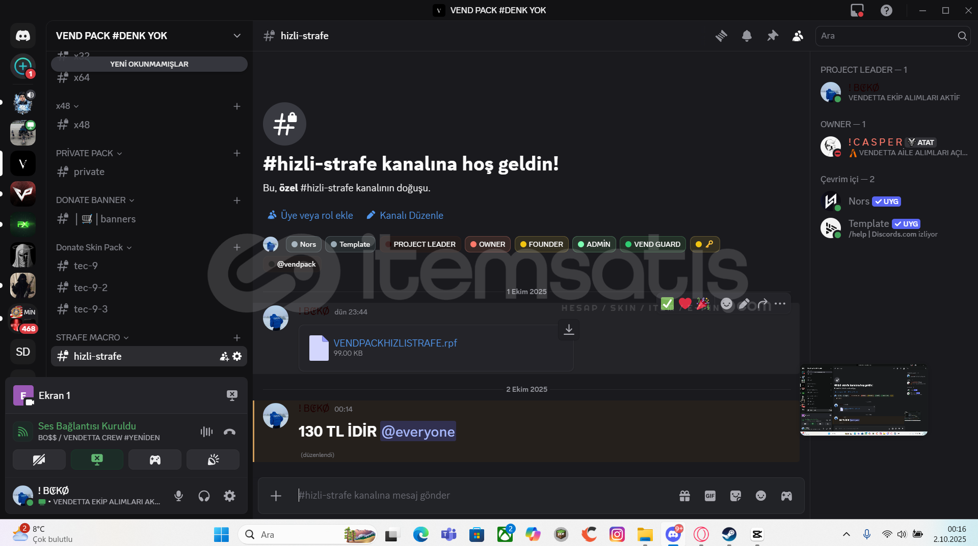The image size is (978, 546).
Task: Open Windows Start menu
Action: coord(221,534)
